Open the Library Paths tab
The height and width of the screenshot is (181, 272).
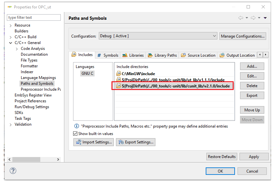click(x=162, y=55)
